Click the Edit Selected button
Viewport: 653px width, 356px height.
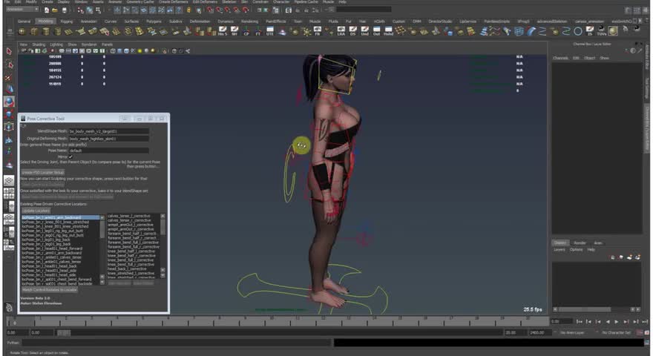pyautogui.click(x=119, y=283)
